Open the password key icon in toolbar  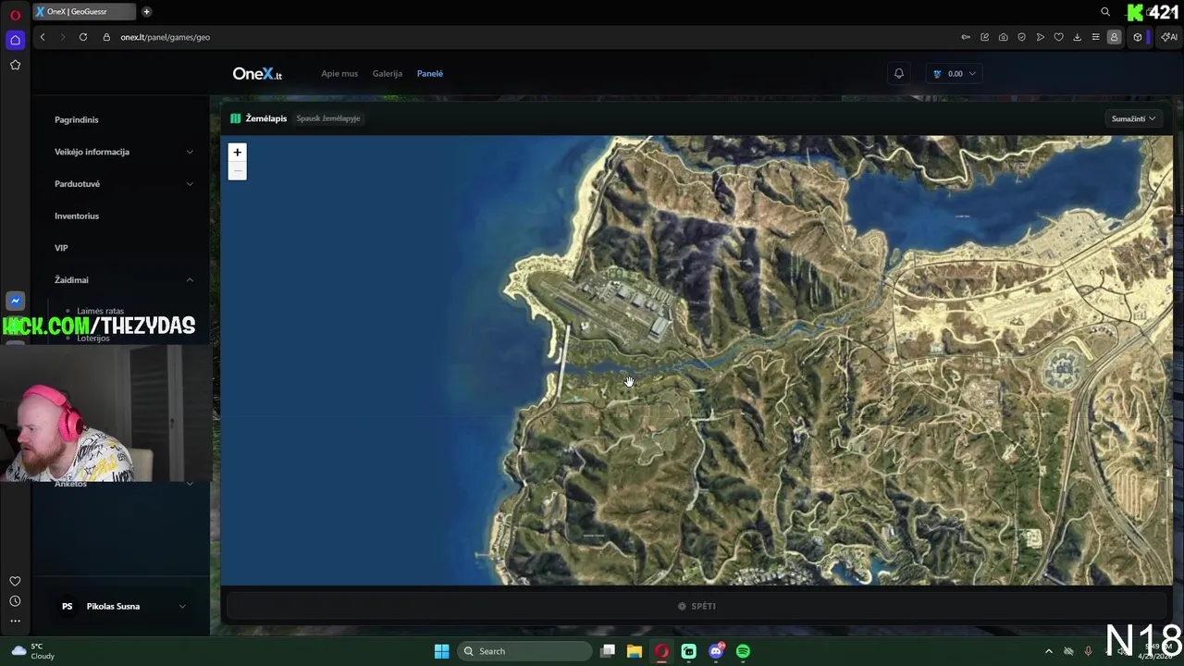966,37
